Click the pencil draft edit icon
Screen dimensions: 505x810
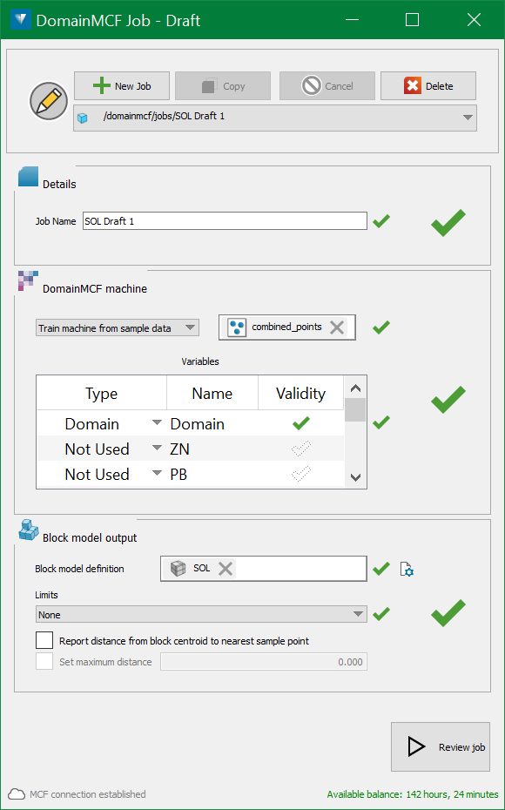pyautogui.click(x=49, y=101)
